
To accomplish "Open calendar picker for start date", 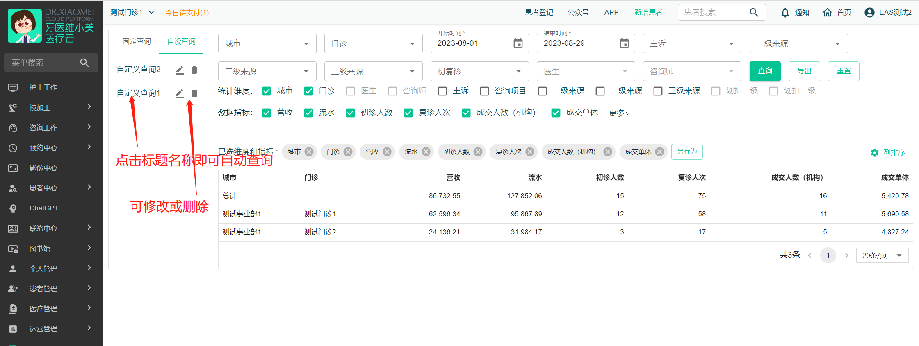I will click(x=518, y=43).
